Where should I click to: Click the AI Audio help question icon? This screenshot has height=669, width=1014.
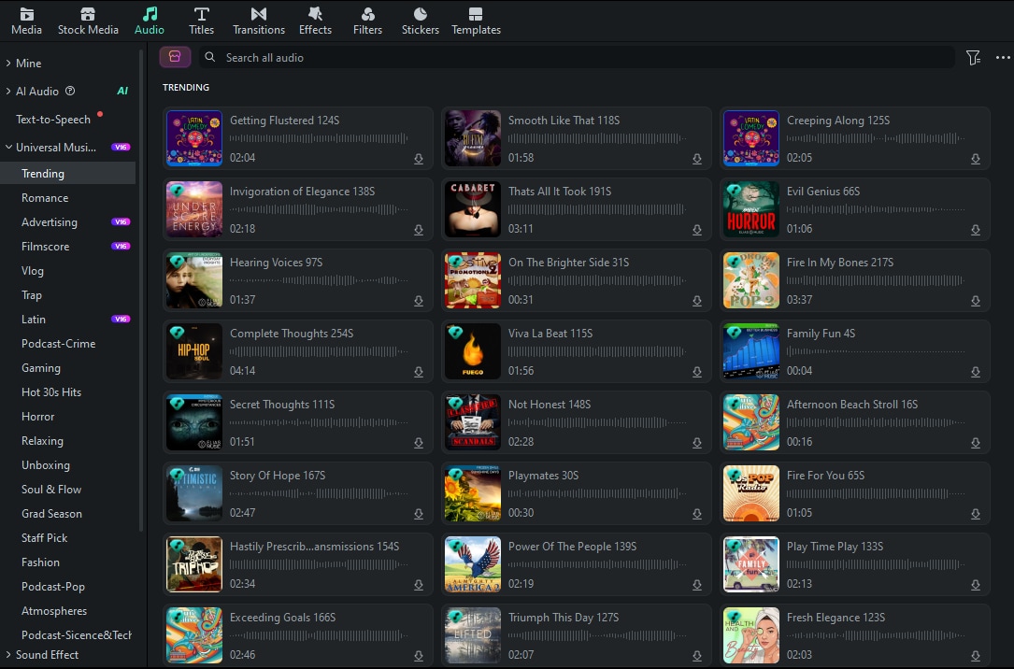(70, 92)
